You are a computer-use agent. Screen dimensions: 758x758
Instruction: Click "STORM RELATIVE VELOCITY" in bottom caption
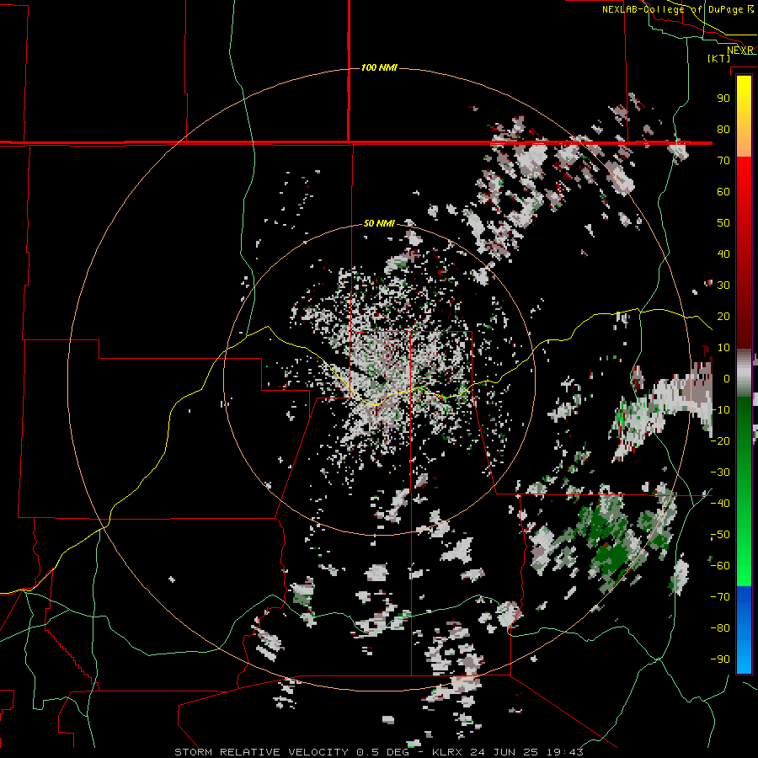pyautogui.click(x=263, y=752)
